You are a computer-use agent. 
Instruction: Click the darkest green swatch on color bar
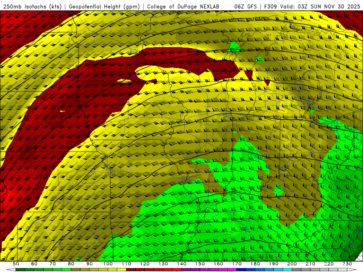[x=20, y=269]
